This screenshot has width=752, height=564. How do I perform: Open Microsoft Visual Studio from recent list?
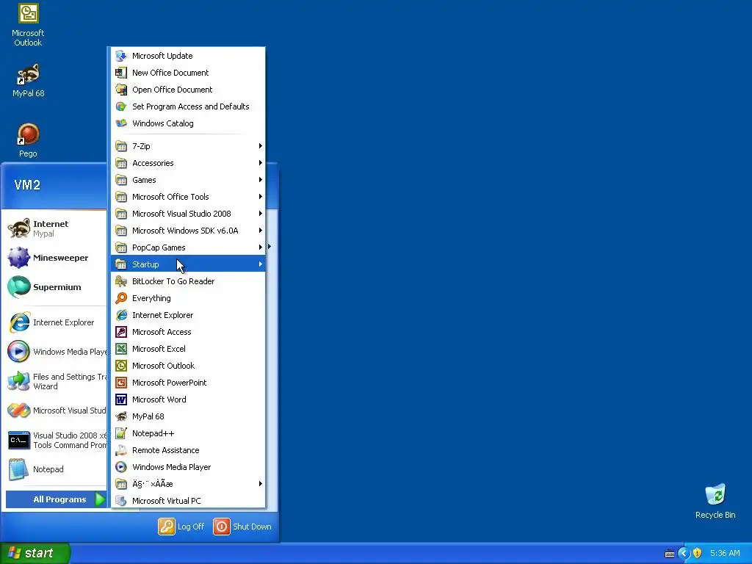(56, 411)
